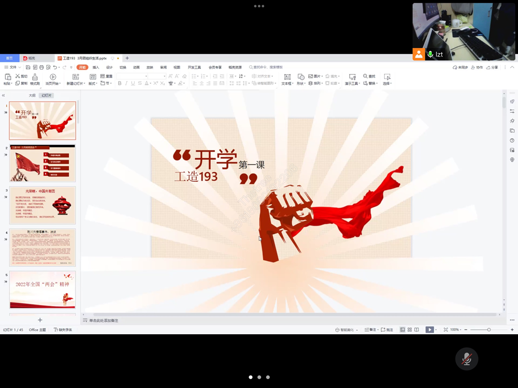This screenshot has width=518, height=388.
Task: Expand the Section (节) dropdown
Action: coord(106,83)
